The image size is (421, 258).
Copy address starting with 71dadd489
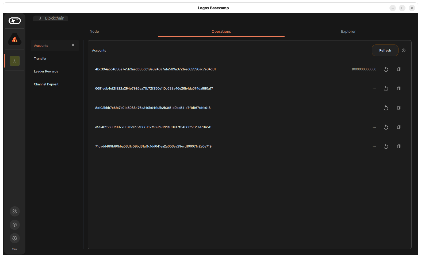click(399, 146)
